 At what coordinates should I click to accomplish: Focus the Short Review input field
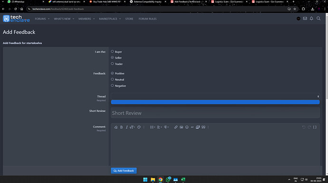[215, 113]
